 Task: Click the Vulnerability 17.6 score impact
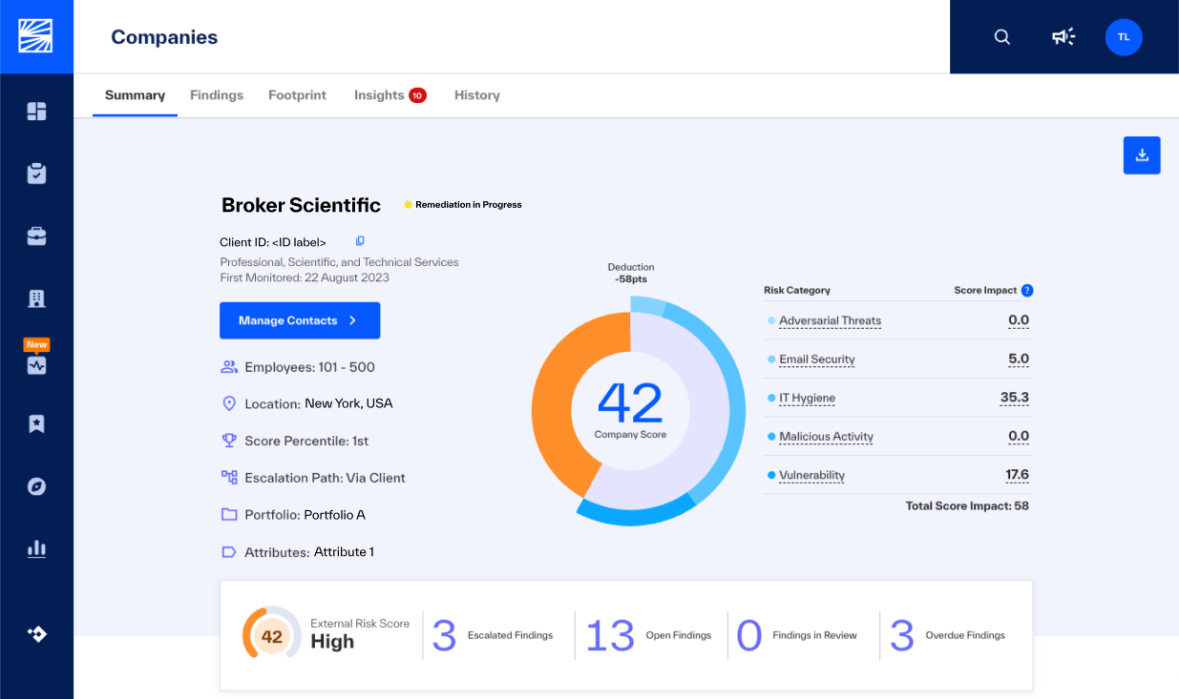click(x=1017, y=475)
